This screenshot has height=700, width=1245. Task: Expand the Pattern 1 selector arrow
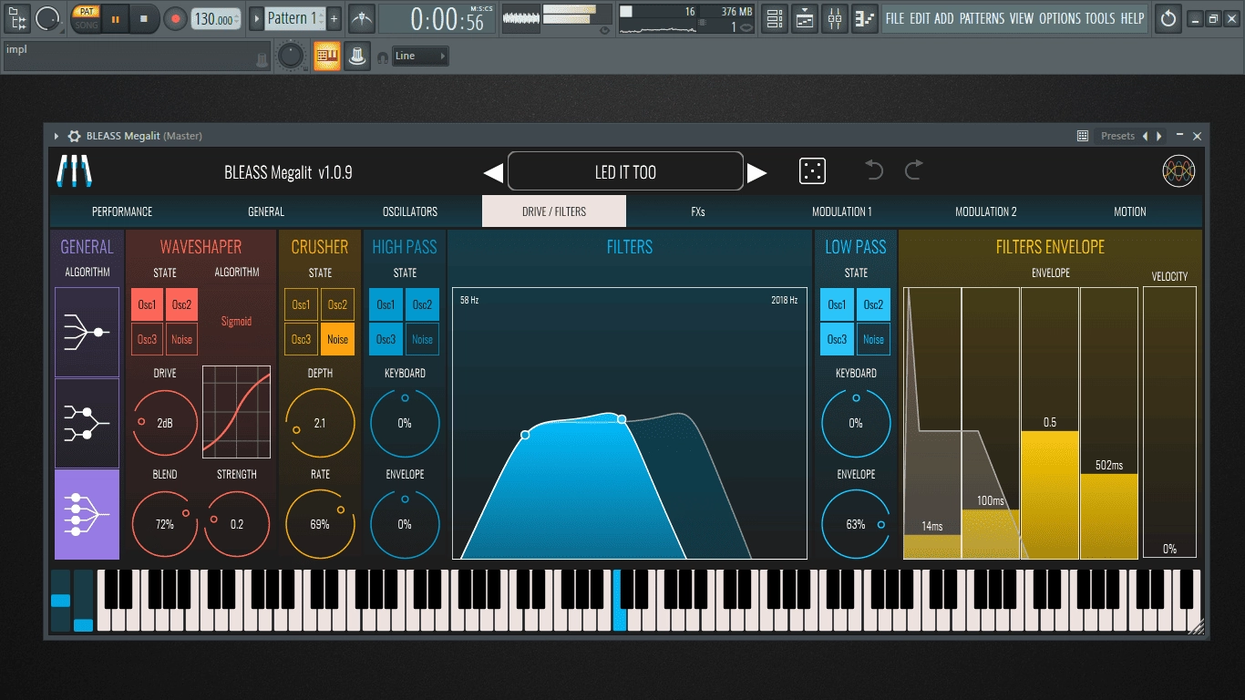tap(256, 18)
